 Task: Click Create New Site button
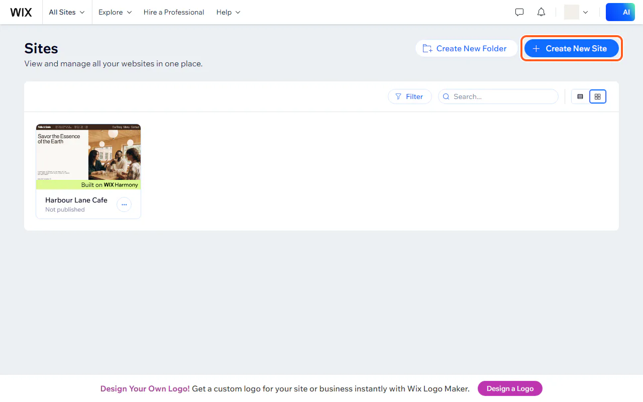(572, 48)
